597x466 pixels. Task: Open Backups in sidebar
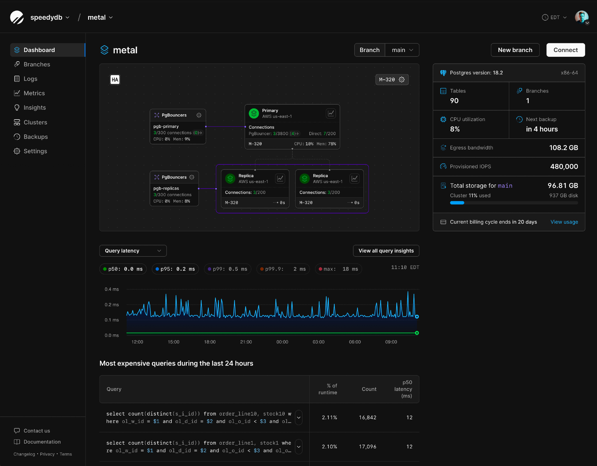(36, 137)
